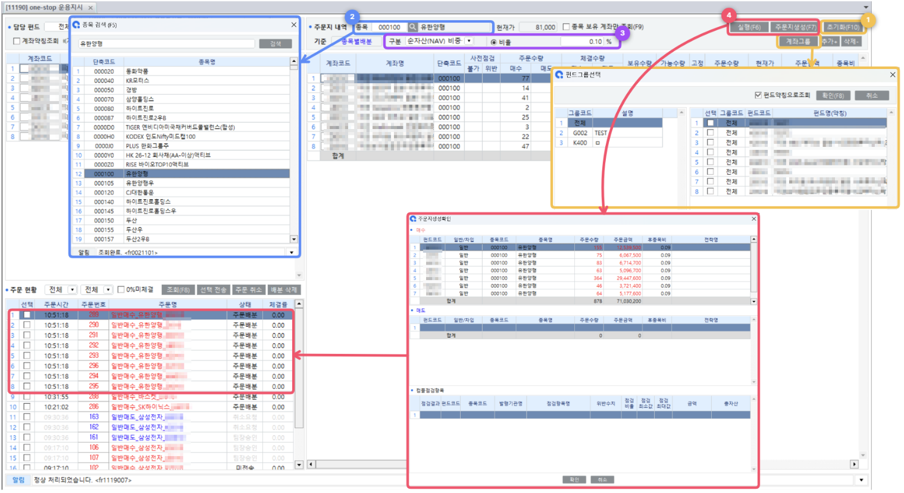Image resolution: width=904 pixels, height=493 pixels.
Task: Close the 주문지생성확인 dialog
Action: pyautogui.click(x=753, y=219)
